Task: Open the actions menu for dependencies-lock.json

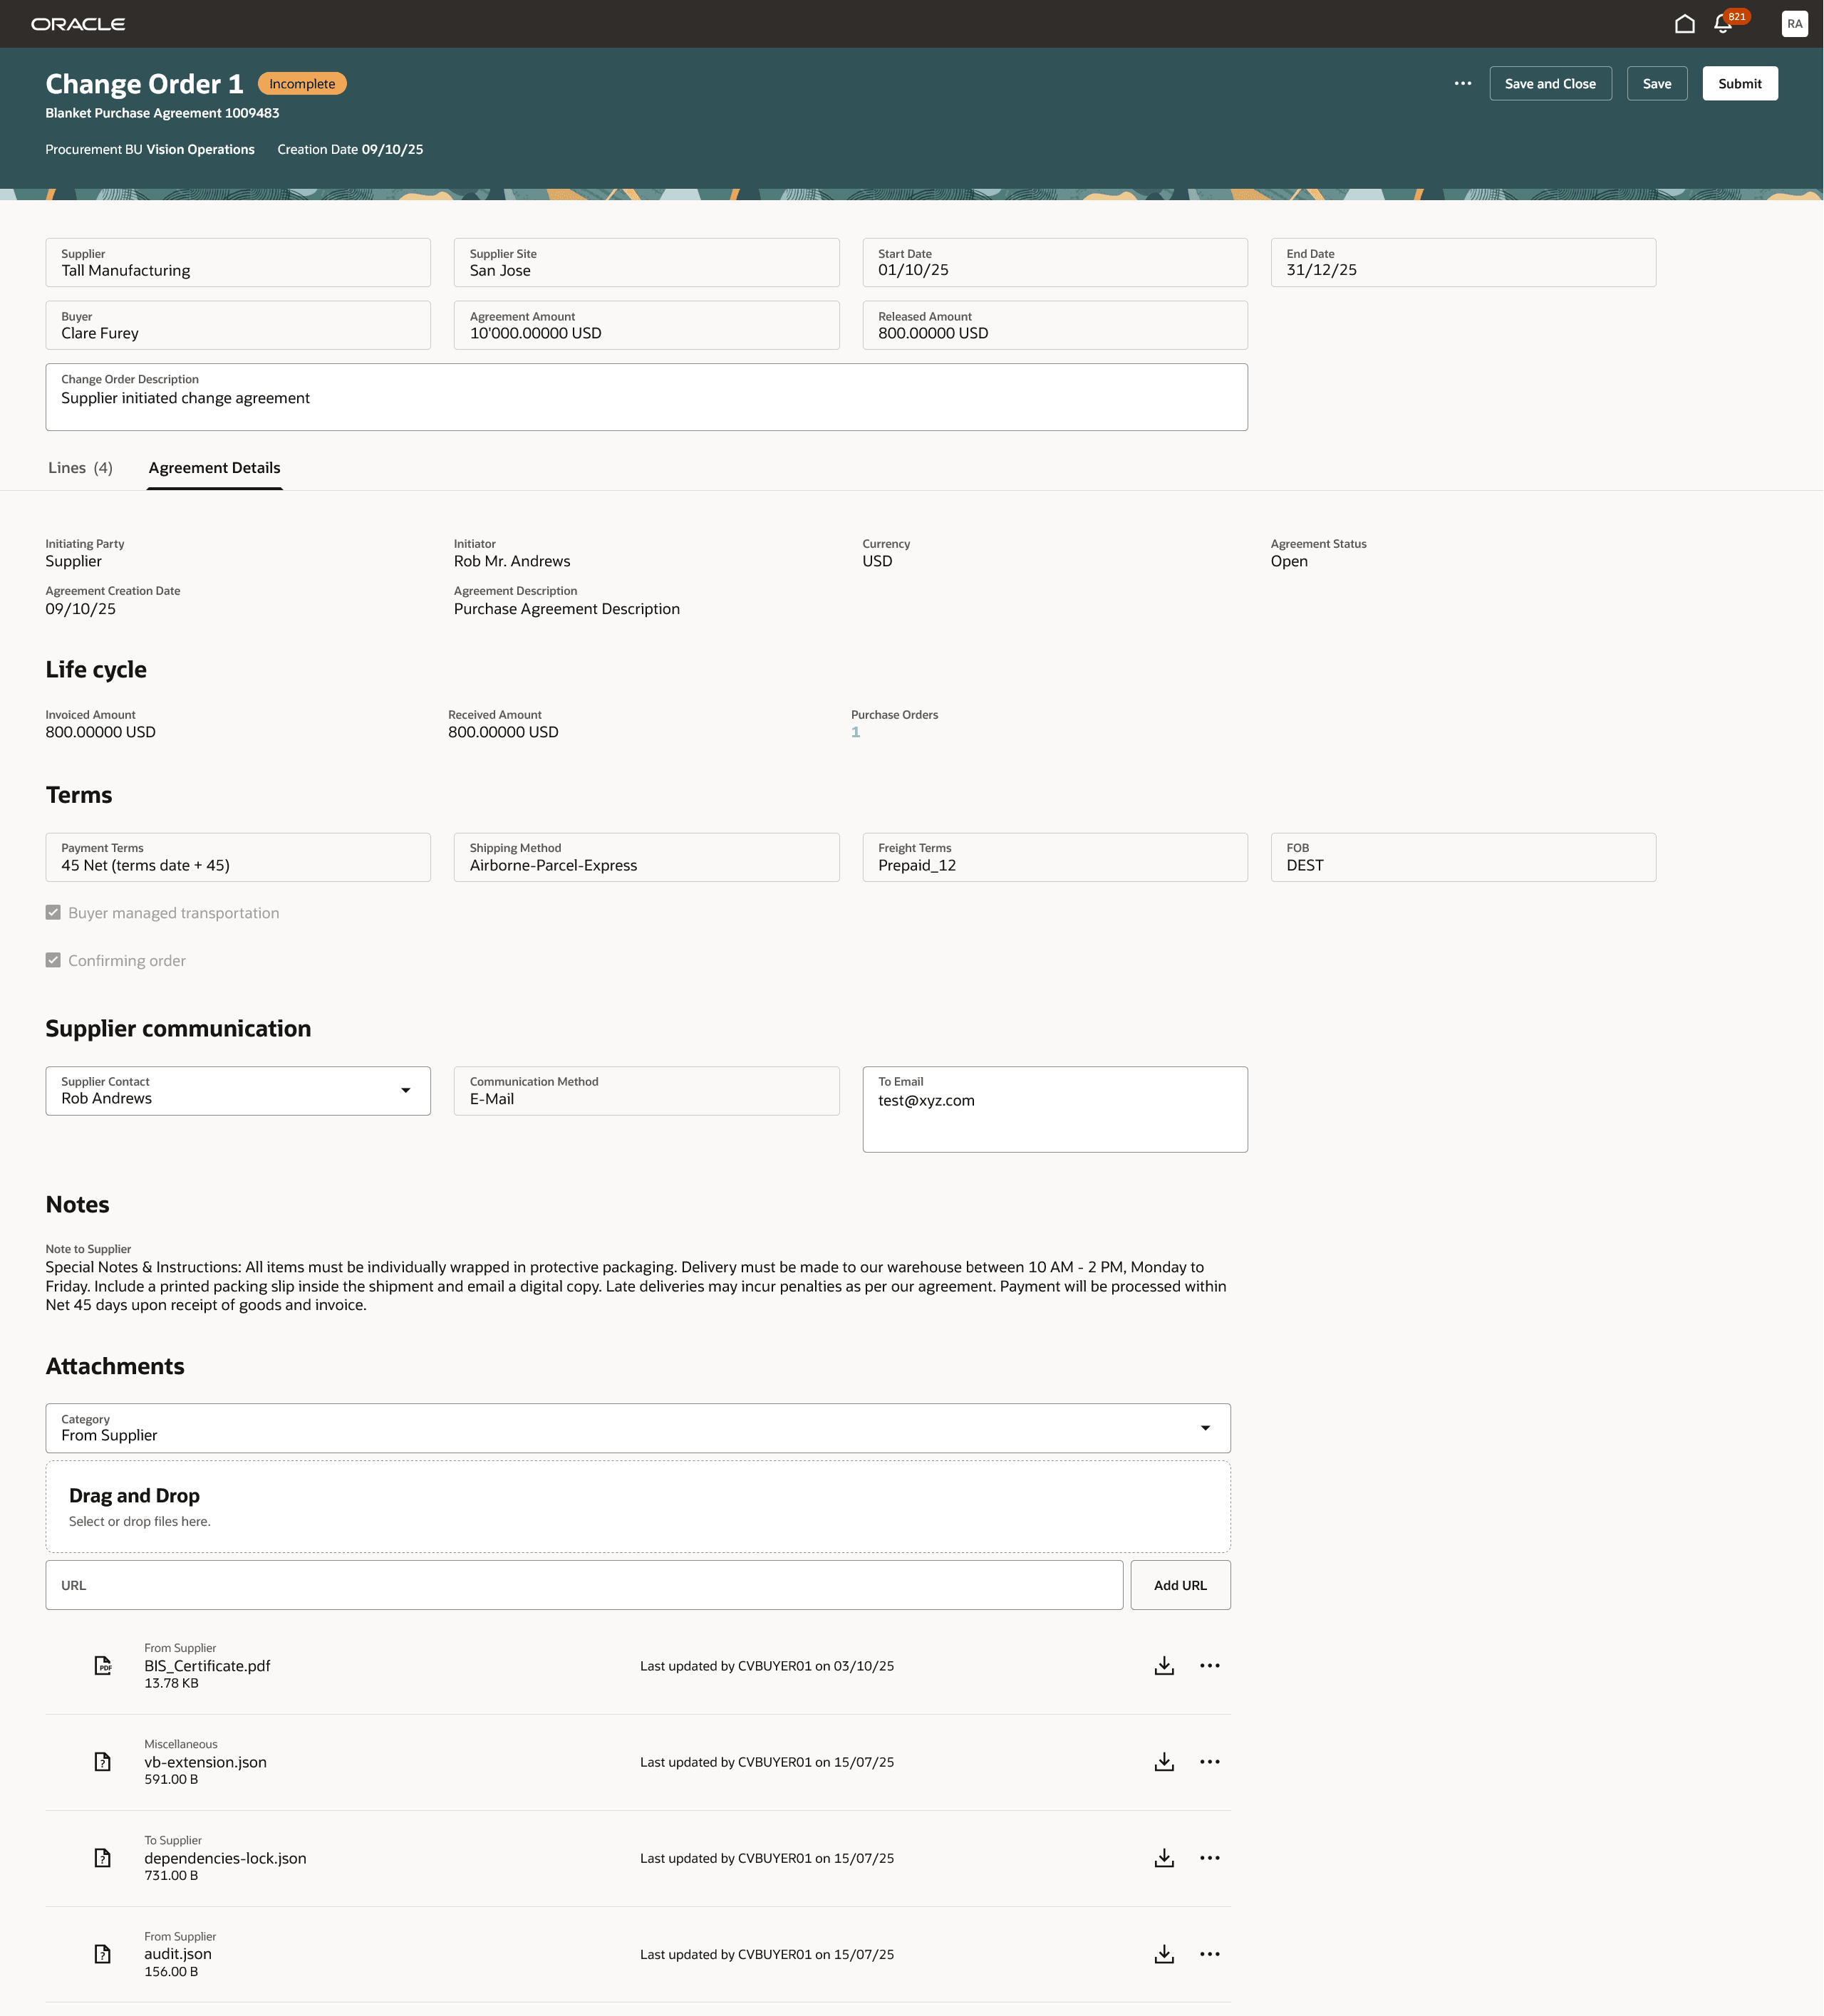Action: [1210, 1858]
